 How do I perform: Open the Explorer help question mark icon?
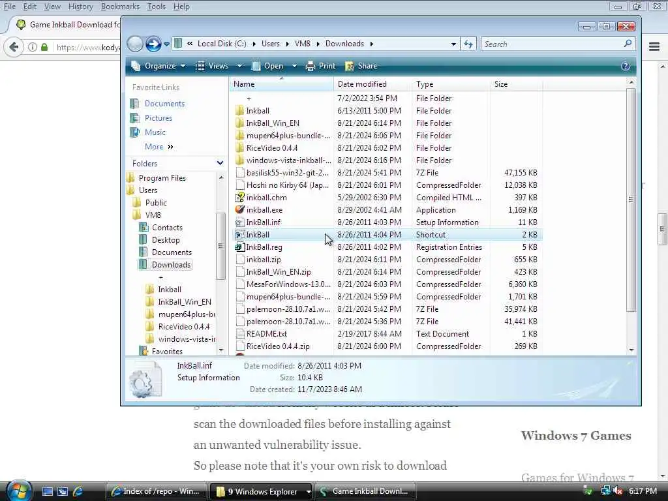(626, 66)
